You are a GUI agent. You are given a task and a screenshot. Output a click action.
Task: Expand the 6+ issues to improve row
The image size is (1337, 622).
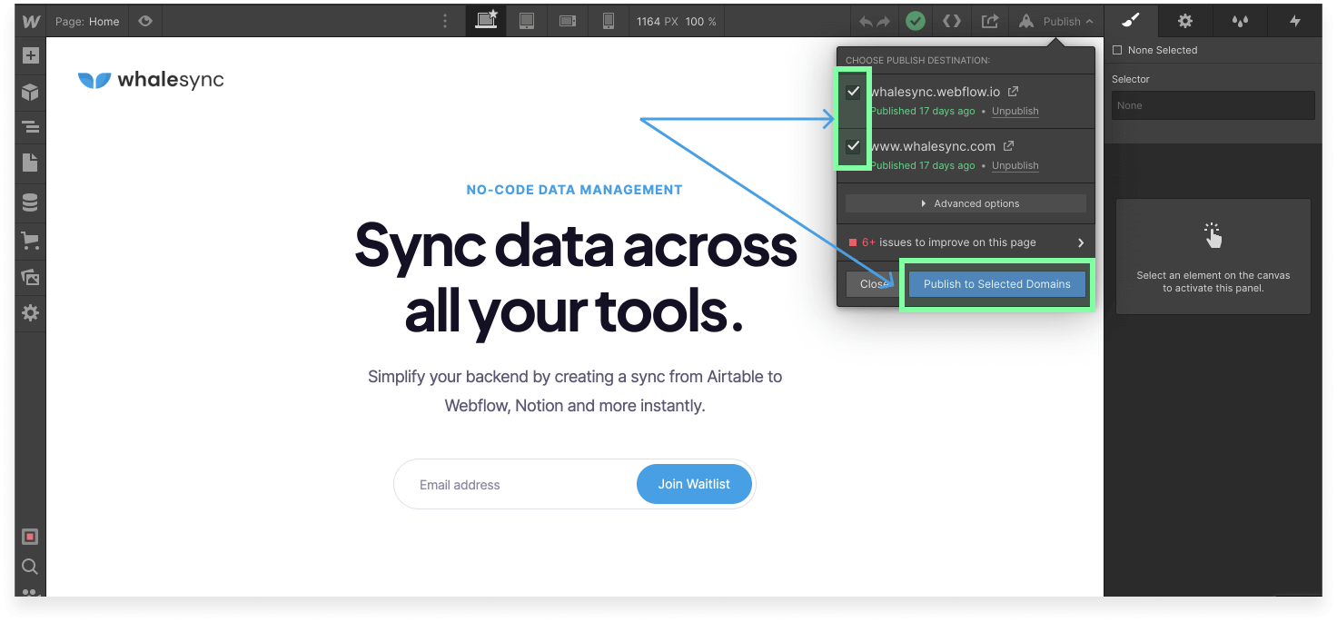click(x=966, y=242)
